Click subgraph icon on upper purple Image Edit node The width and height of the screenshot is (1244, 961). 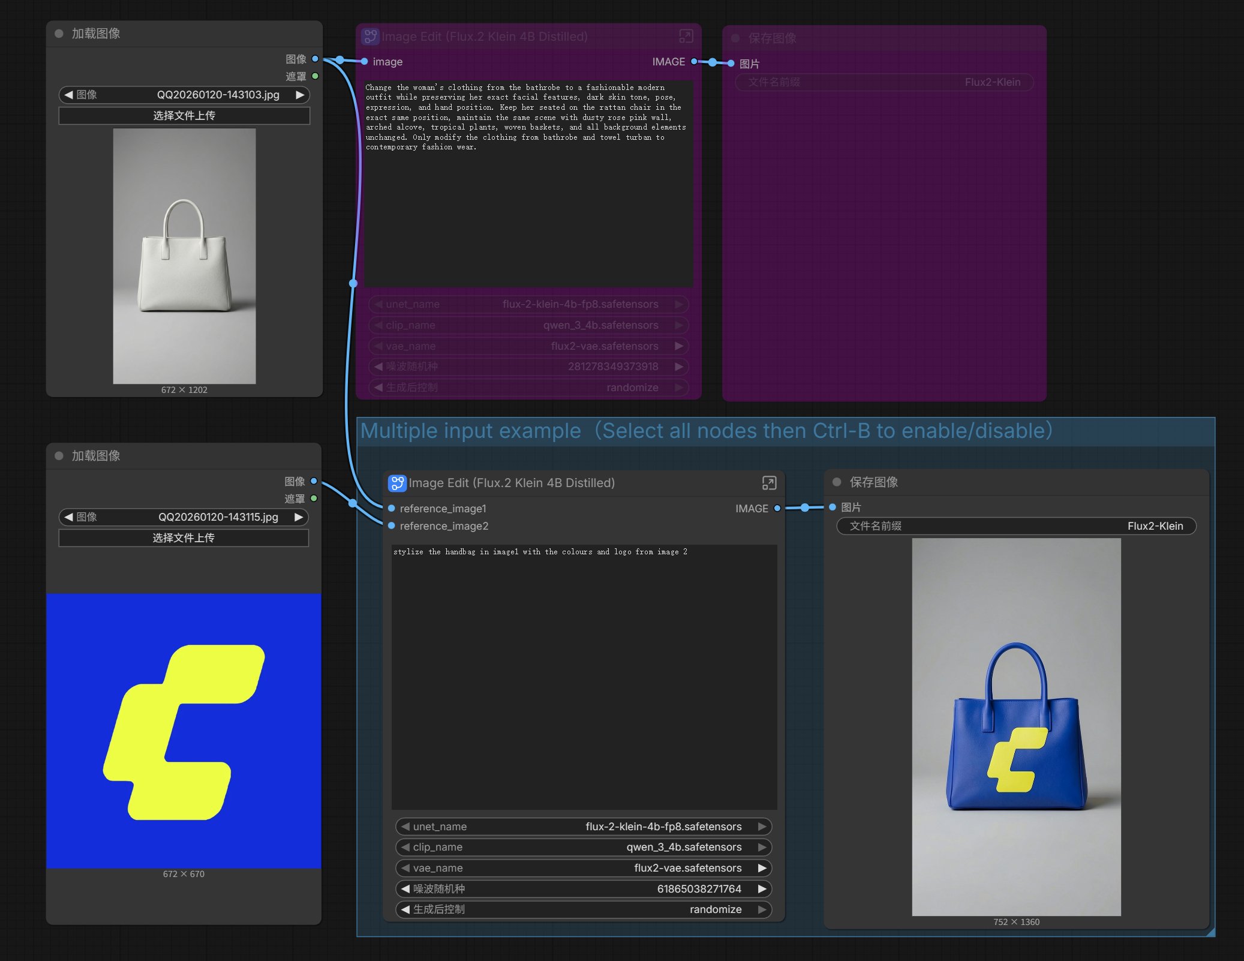[371, 37]
